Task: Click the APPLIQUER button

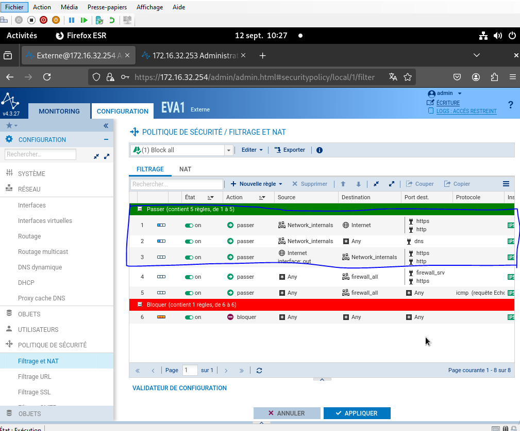Action: (x=357, y=413)
